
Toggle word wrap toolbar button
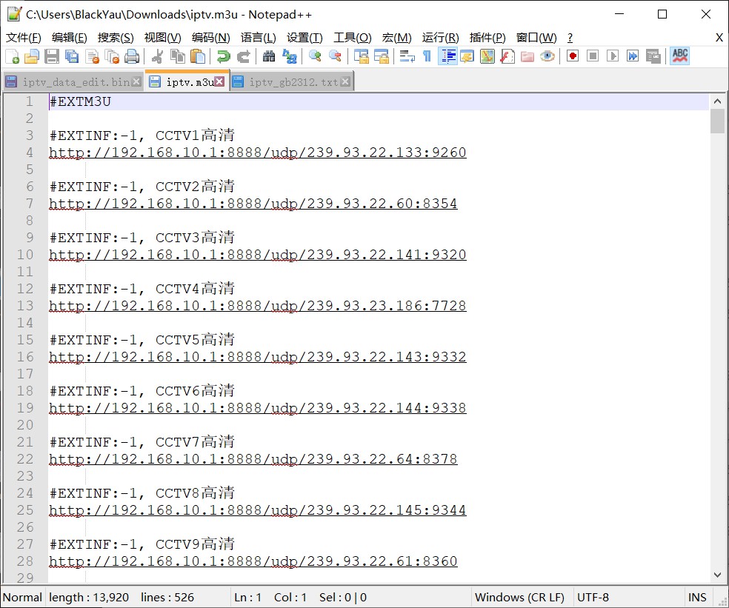point(407,56)
